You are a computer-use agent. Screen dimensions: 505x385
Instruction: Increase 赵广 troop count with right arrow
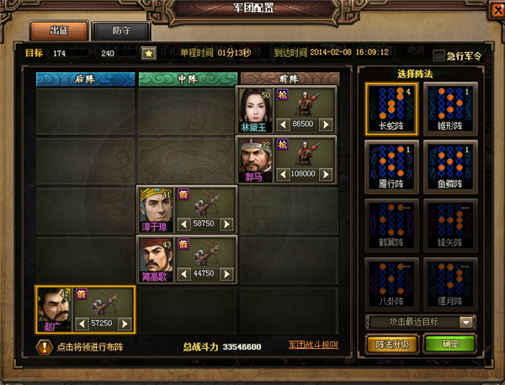(125, 324)
